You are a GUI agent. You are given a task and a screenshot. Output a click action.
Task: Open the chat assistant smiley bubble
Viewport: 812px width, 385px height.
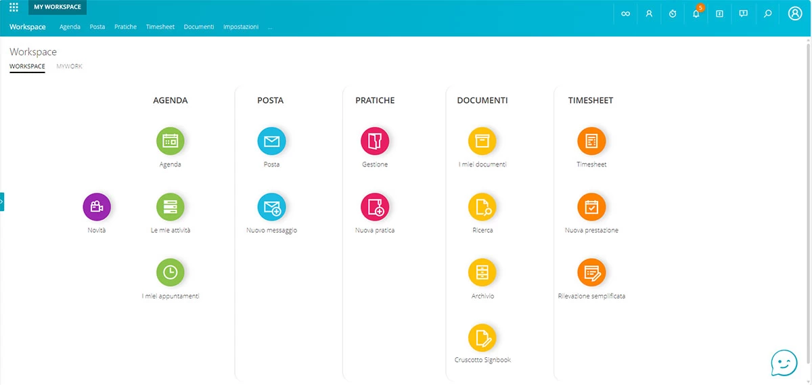click(x=784, y=363)
